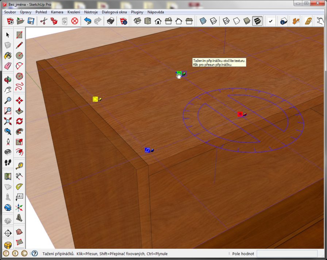Click the Pole hodnot input field

(286, 253)
